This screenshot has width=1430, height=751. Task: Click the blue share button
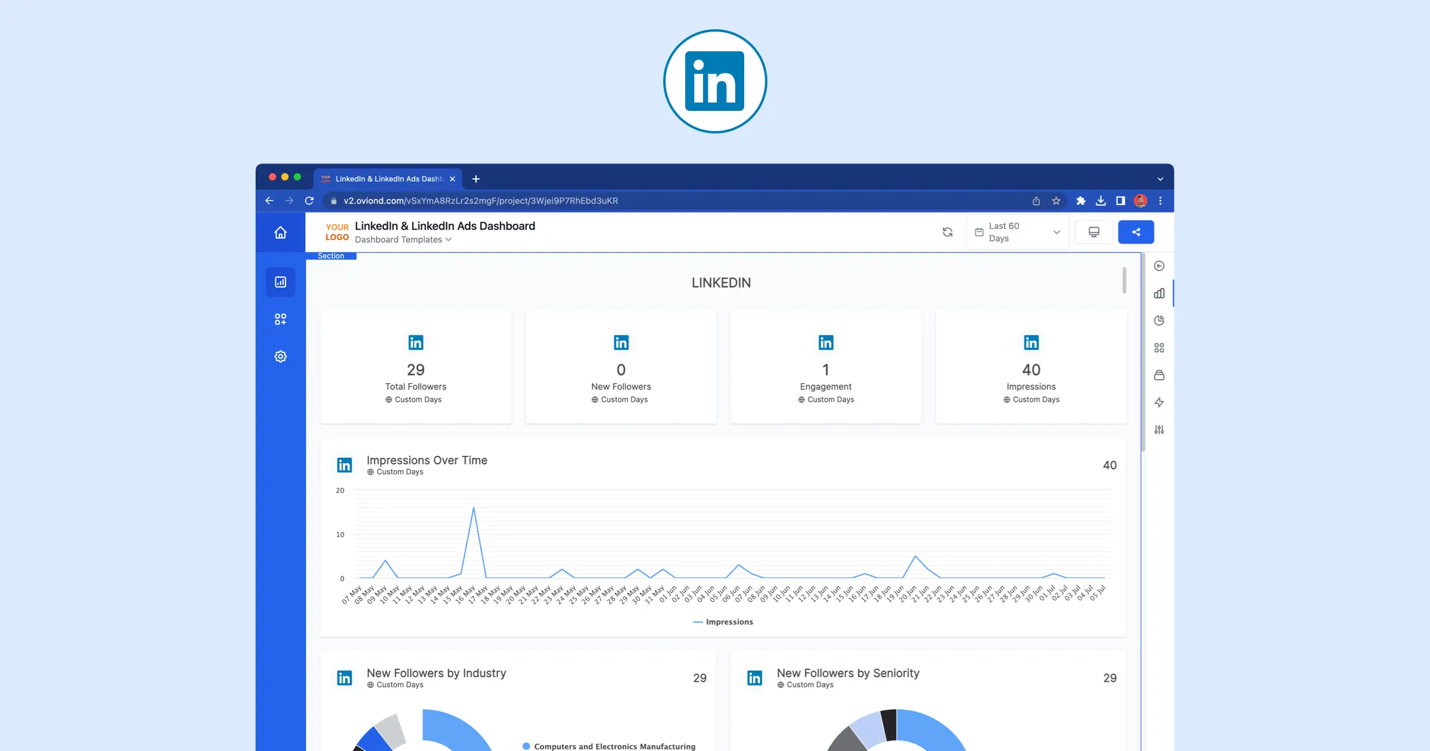pos(1136,232)
